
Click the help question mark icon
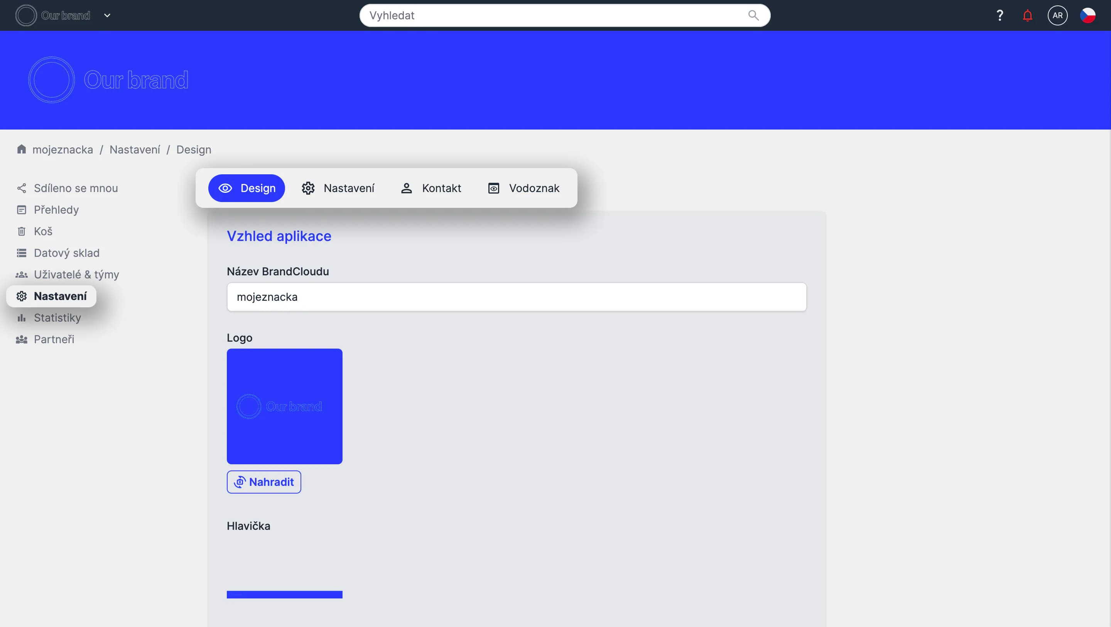pyautogui.click(x=999, y=15)
